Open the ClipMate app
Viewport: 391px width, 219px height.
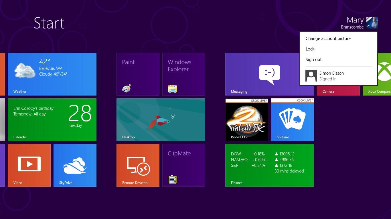(x=183, y=165)
